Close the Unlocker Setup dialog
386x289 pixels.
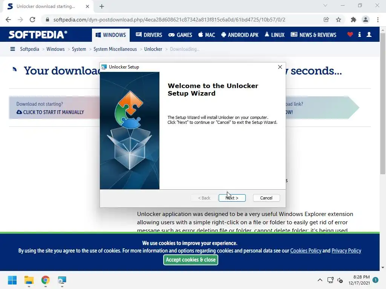coord(280,67)
